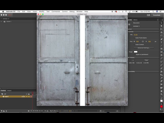164x123 pixels.
Task: Click the Delete layer trash icon
Action: pyautogui.click(x=6, y=111)
